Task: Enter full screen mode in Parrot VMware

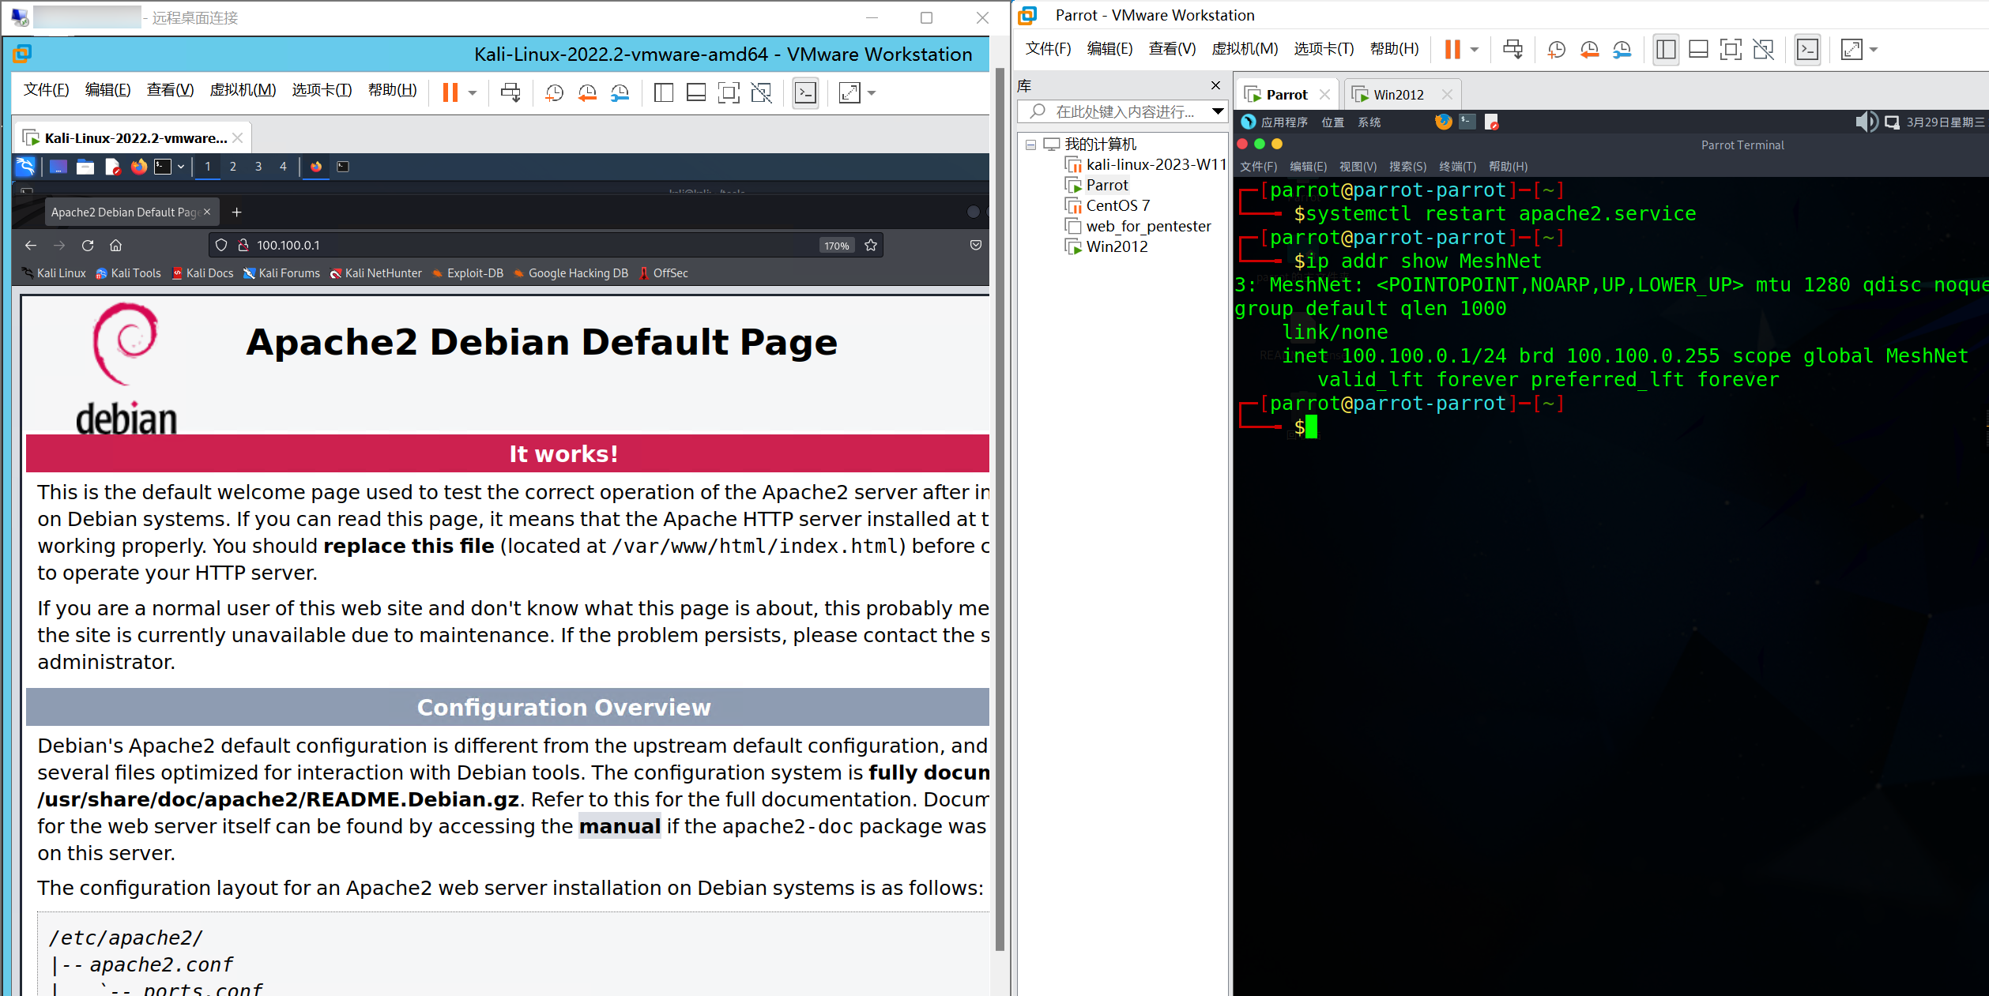Action: 1731,50
